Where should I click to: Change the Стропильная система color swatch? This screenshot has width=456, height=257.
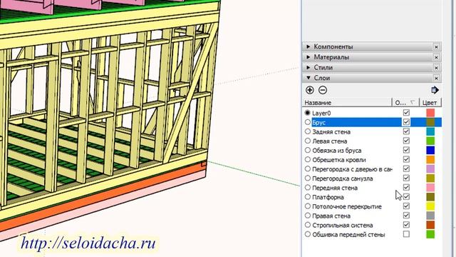430,225
